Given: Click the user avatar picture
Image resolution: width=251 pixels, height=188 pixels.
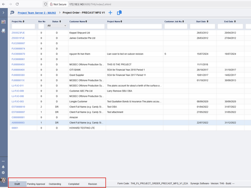Looking at the screenshot, I should click(x=3, y=180).
